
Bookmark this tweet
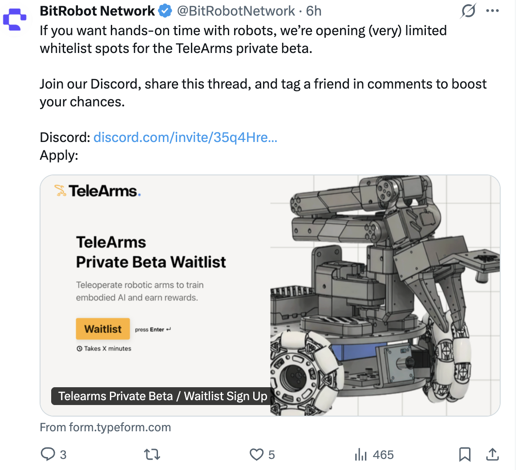coord(465,454)
